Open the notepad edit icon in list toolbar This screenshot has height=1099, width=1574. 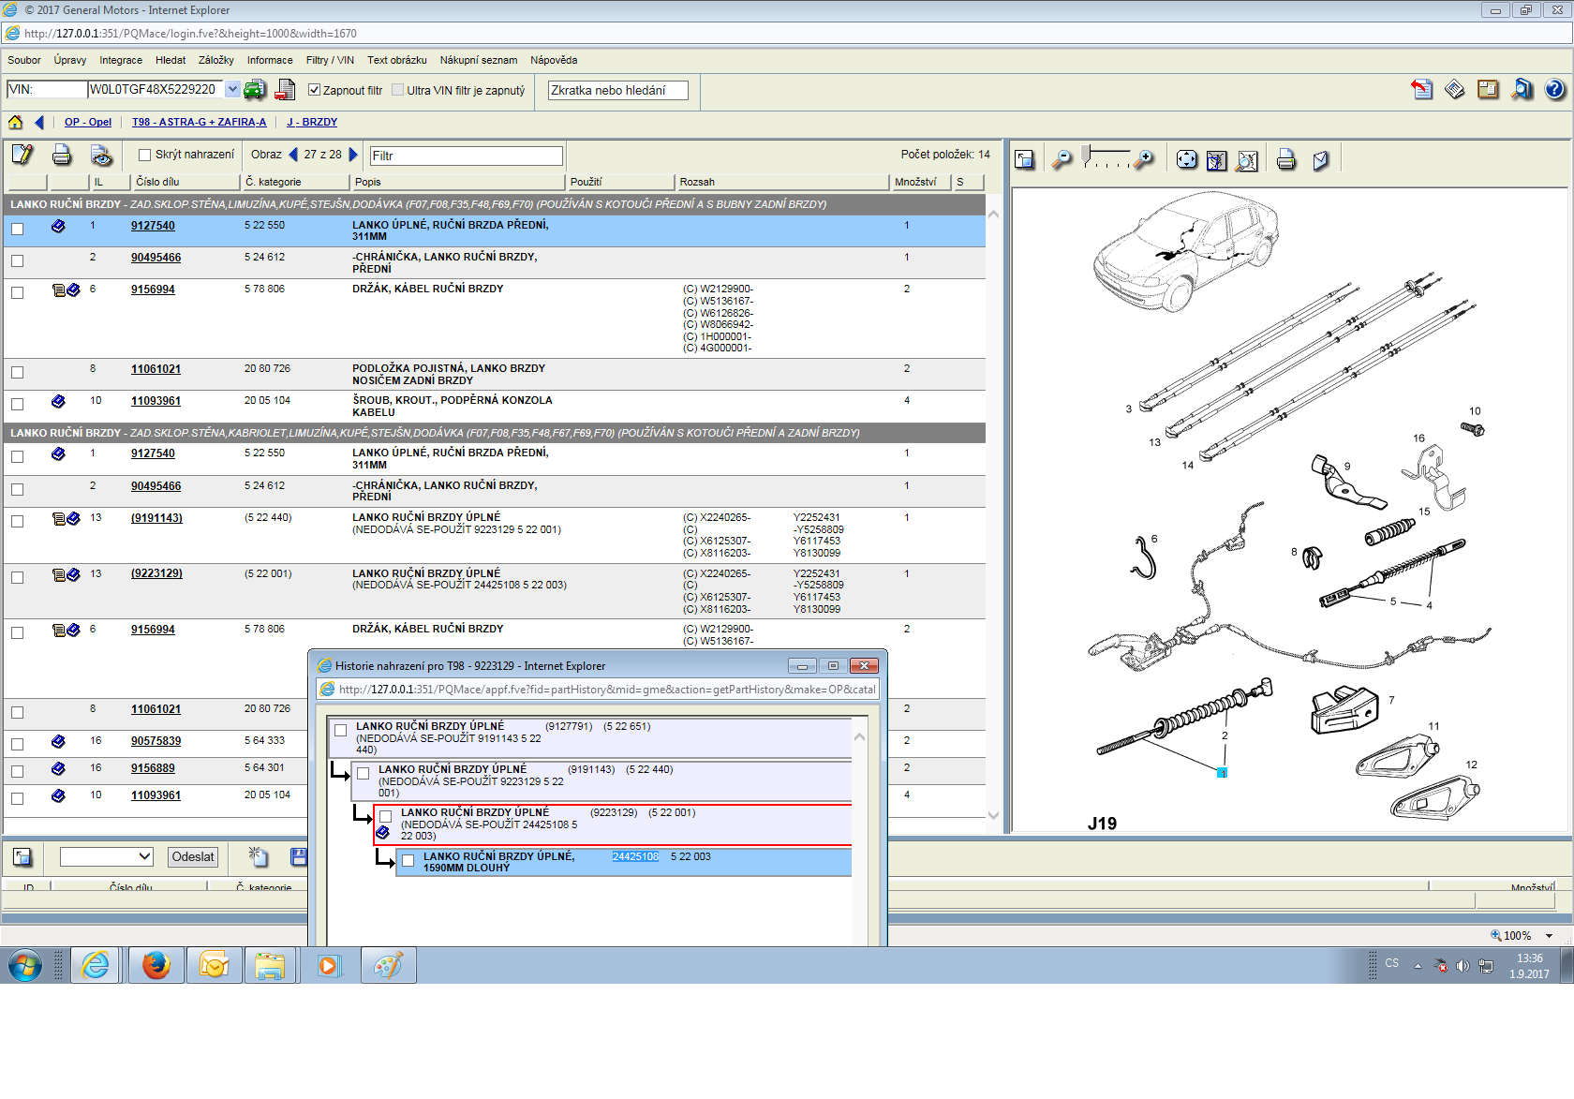[22, 155]
